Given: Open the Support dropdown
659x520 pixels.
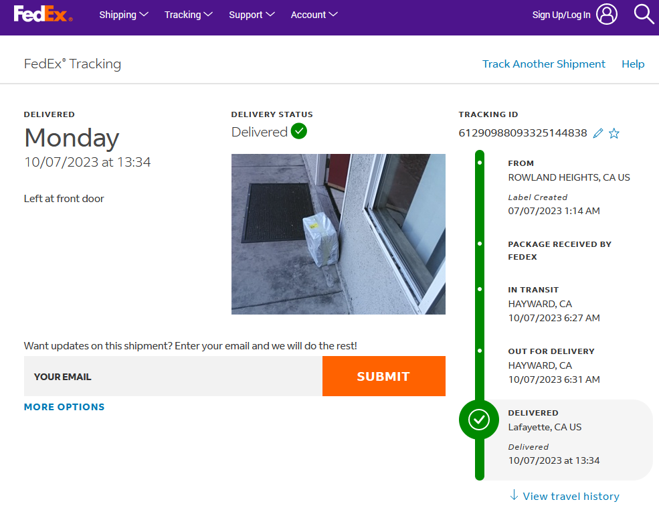Looking at the screenshot, I should pos(252,15).
